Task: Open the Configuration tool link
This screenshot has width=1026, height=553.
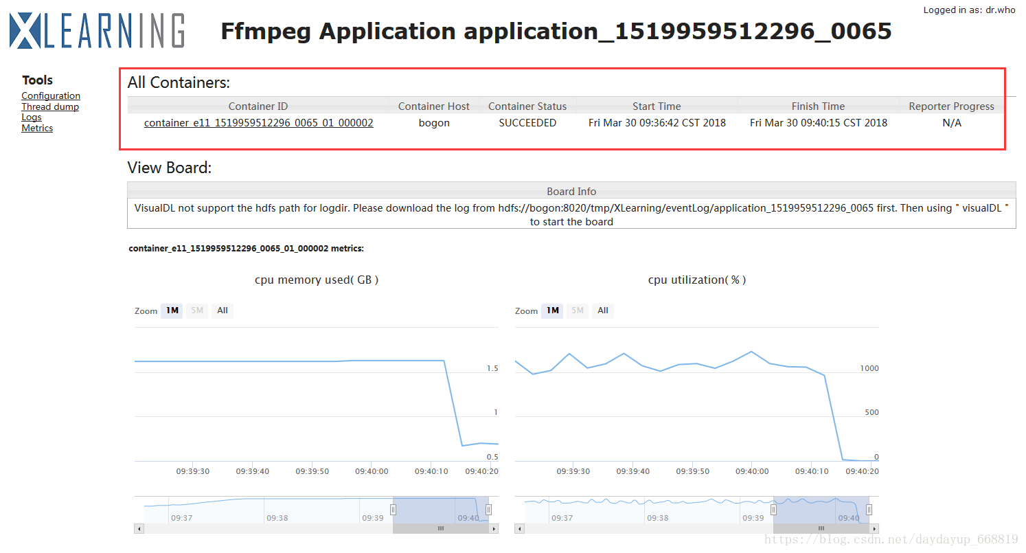Action: pyautogui.click(x=51, y=95)
